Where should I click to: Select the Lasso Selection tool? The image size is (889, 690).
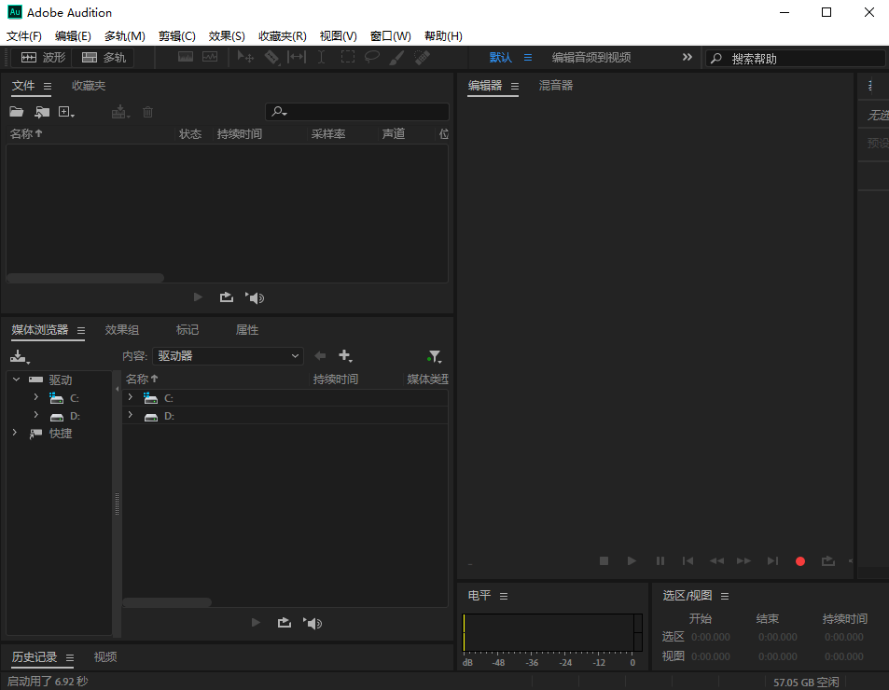(x=372, y=57)
